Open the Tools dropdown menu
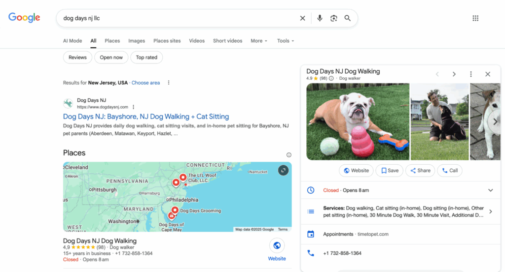The height and width of the screenshot is (272, 505). [x=286, y=41]
